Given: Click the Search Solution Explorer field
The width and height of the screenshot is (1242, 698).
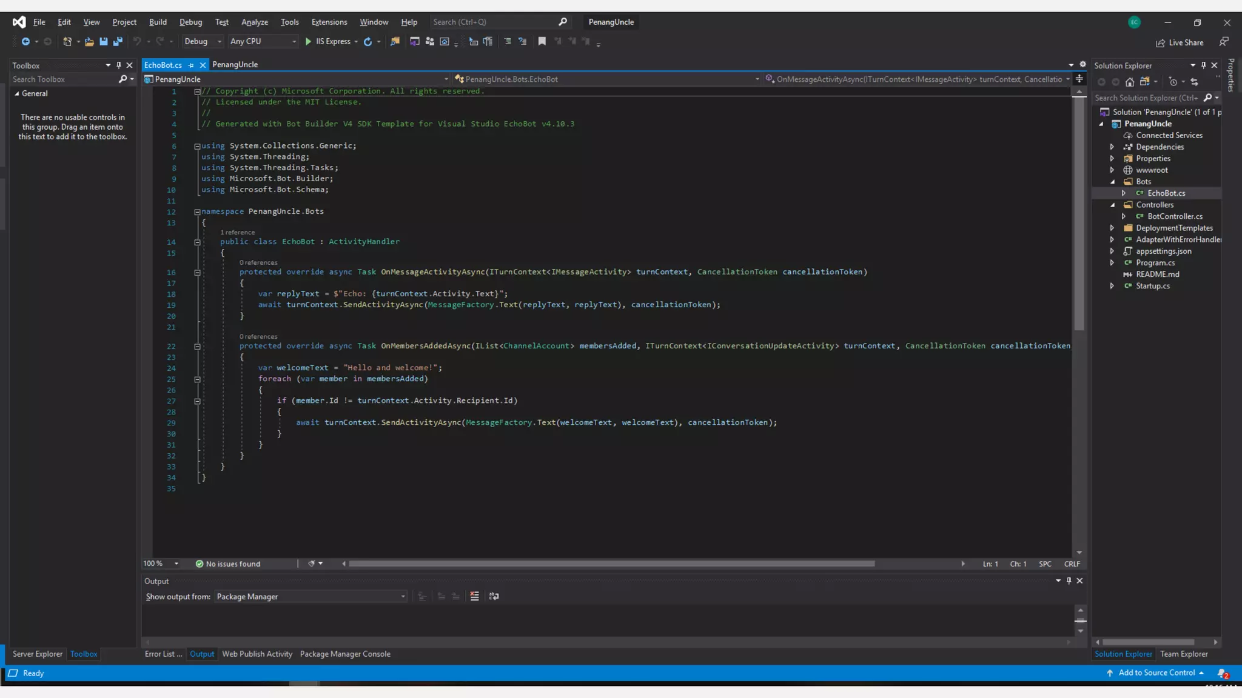Looking at the screenshot, I should [x=1146, y=98].
